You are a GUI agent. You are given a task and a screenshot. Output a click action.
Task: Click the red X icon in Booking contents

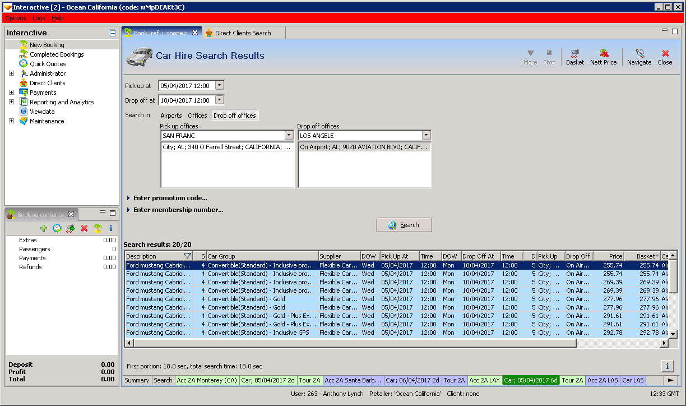click(x=84, y=228)
